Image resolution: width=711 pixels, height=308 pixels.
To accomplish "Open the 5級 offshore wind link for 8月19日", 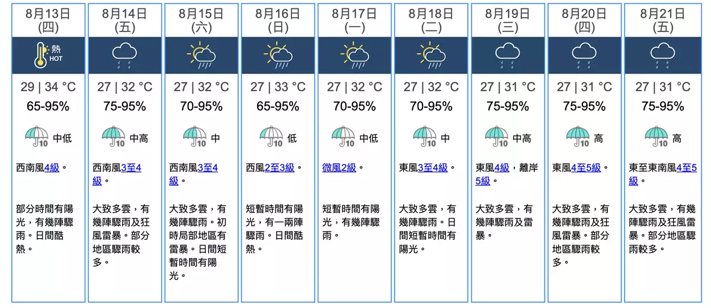I will pos(483,181).
